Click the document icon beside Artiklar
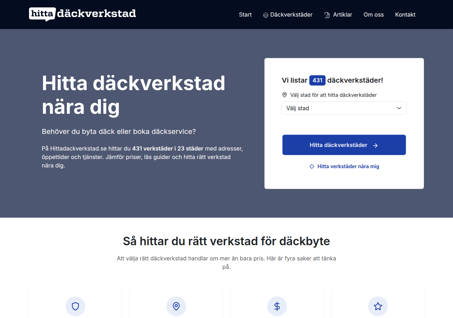This screenshot has width=453, height=318. (327, 15)
